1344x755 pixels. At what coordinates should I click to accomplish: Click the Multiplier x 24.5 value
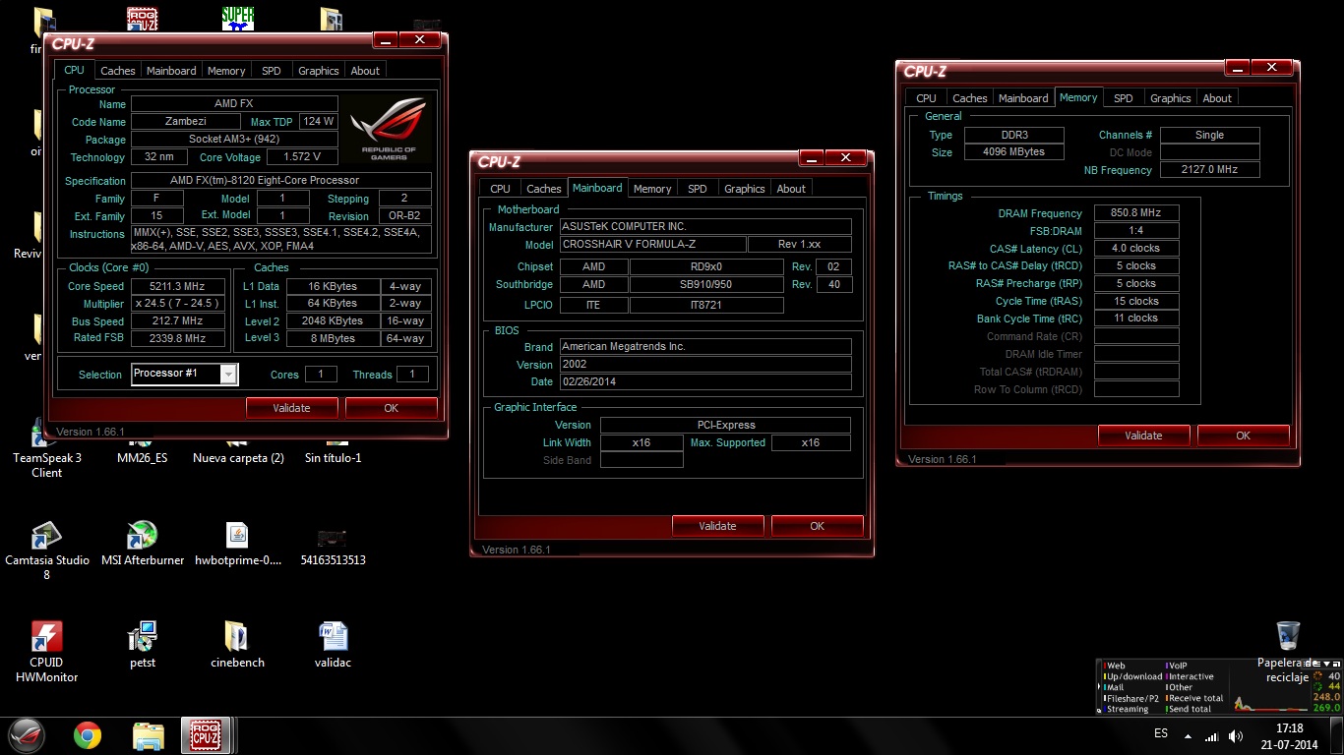tap(178, 304)
